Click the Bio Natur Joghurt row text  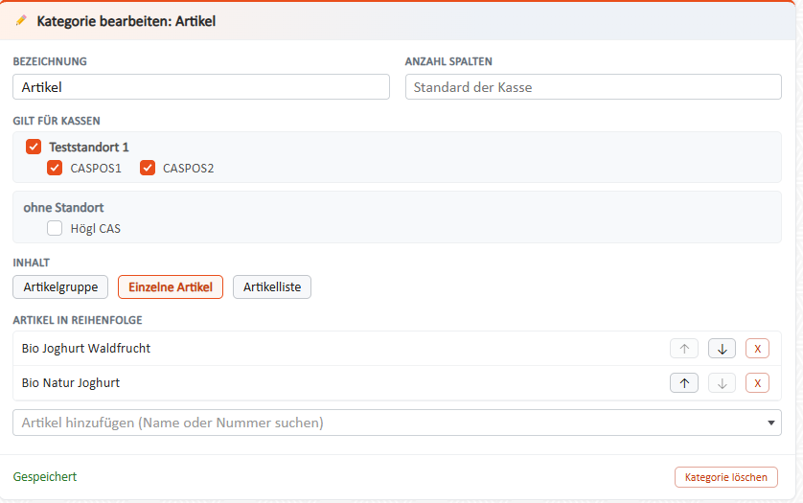[71, 383]
